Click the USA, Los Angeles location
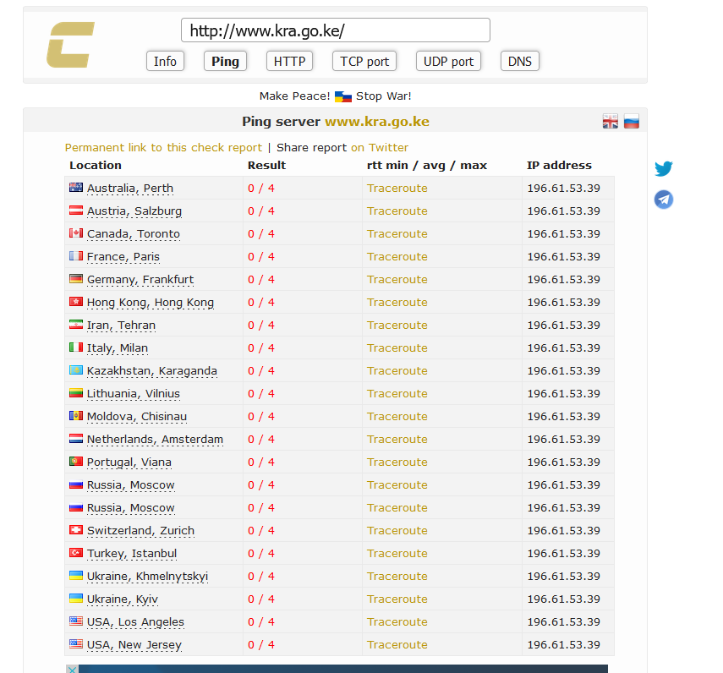723x673 pixels. 135,621
